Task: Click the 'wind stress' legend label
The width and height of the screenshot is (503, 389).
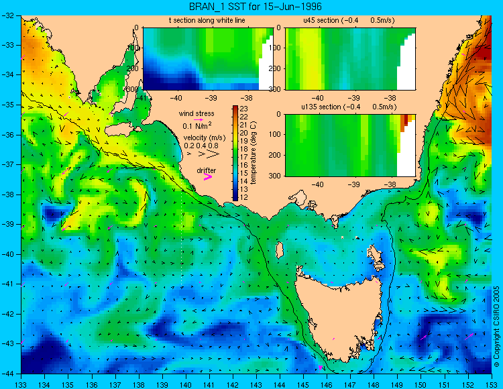Action: 197,113
